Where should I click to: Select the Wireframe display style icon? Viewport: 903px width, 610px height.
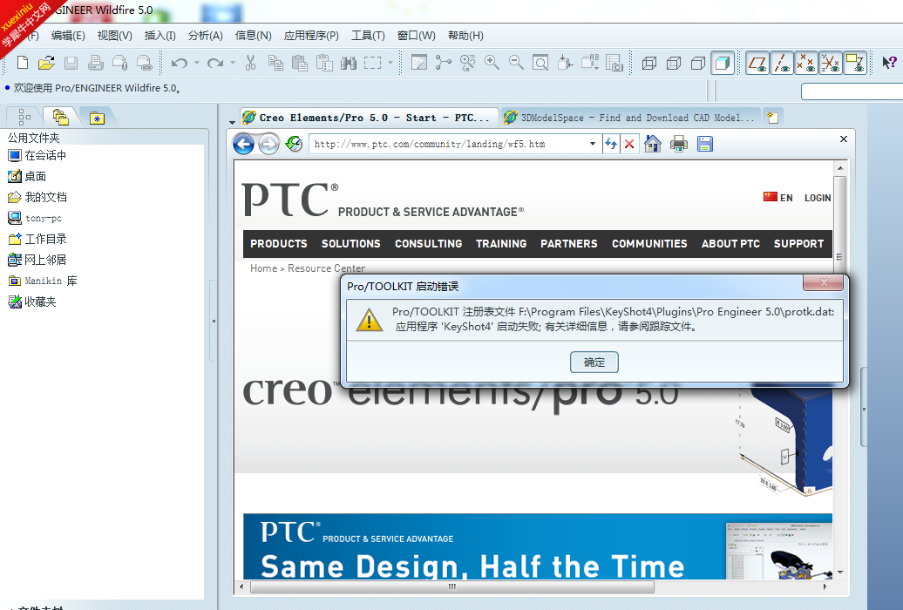coord(649,63)
